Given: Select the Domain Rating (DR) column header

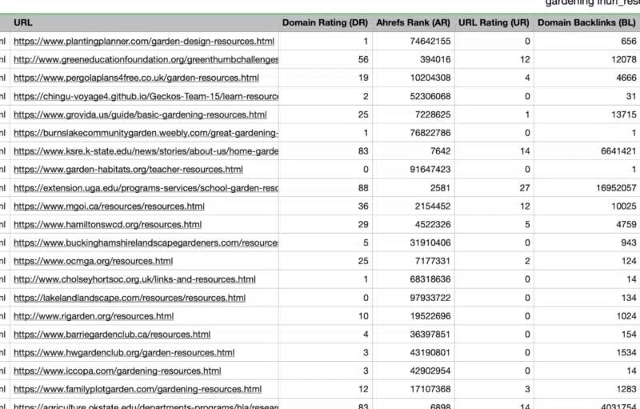Looking at the screenshot, I should (x=325, y=23).
